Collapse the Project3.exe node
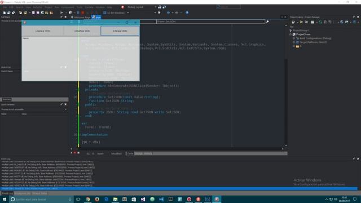361x203 pixels. tap(290, 34)
